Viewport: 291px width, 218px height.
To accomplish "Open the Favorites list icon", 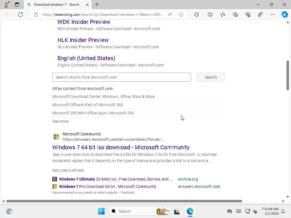I will [x=223, y=14].
